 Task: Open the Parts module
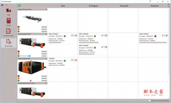click(9, 12)
